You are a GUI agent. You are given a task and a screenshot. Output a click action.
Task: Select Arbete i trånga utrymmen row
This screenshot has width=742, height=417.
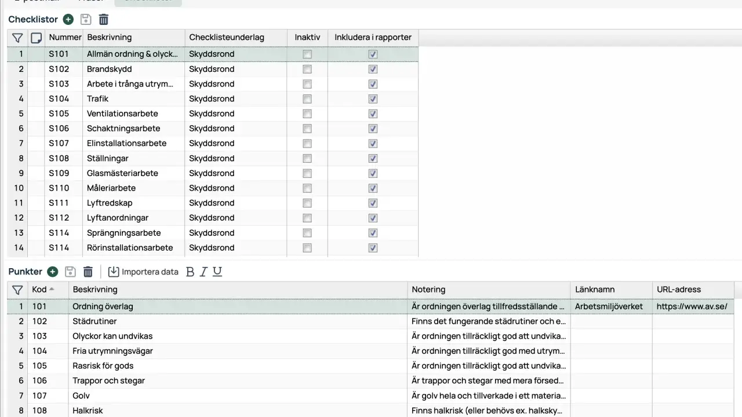tap(213, 84)
